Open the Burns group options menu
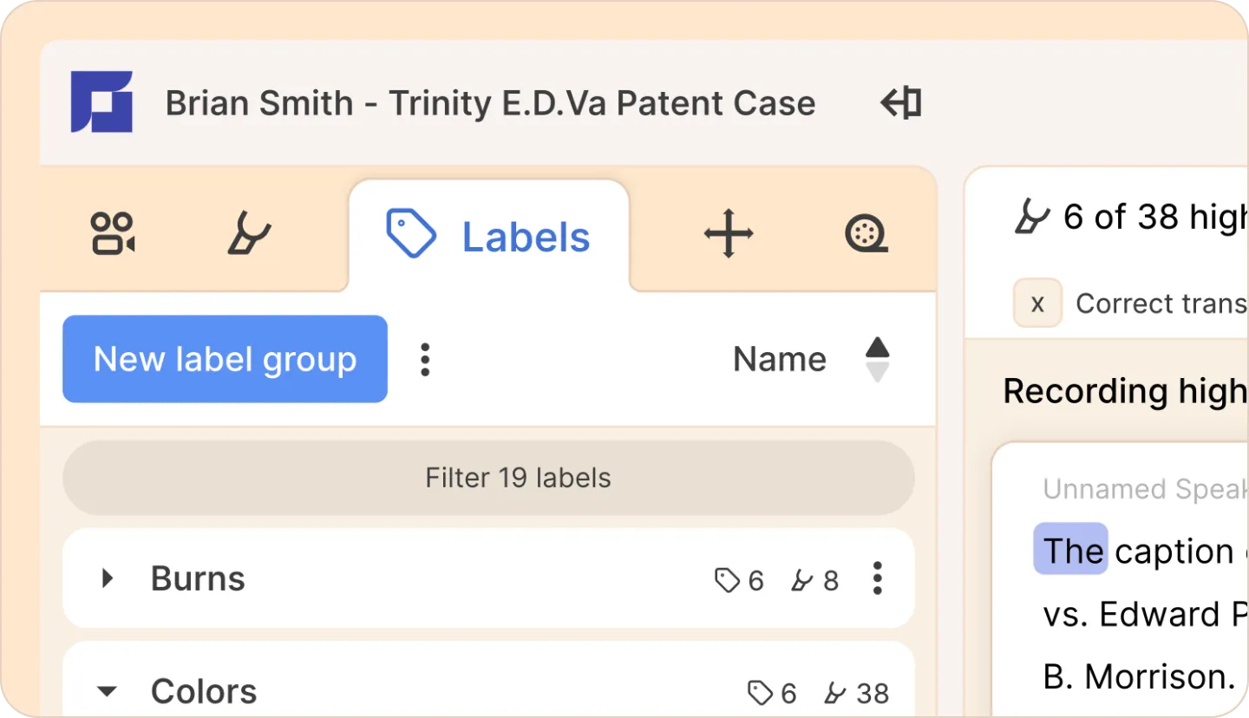This screenshot has width=1249, height=718. click(878, 578)
